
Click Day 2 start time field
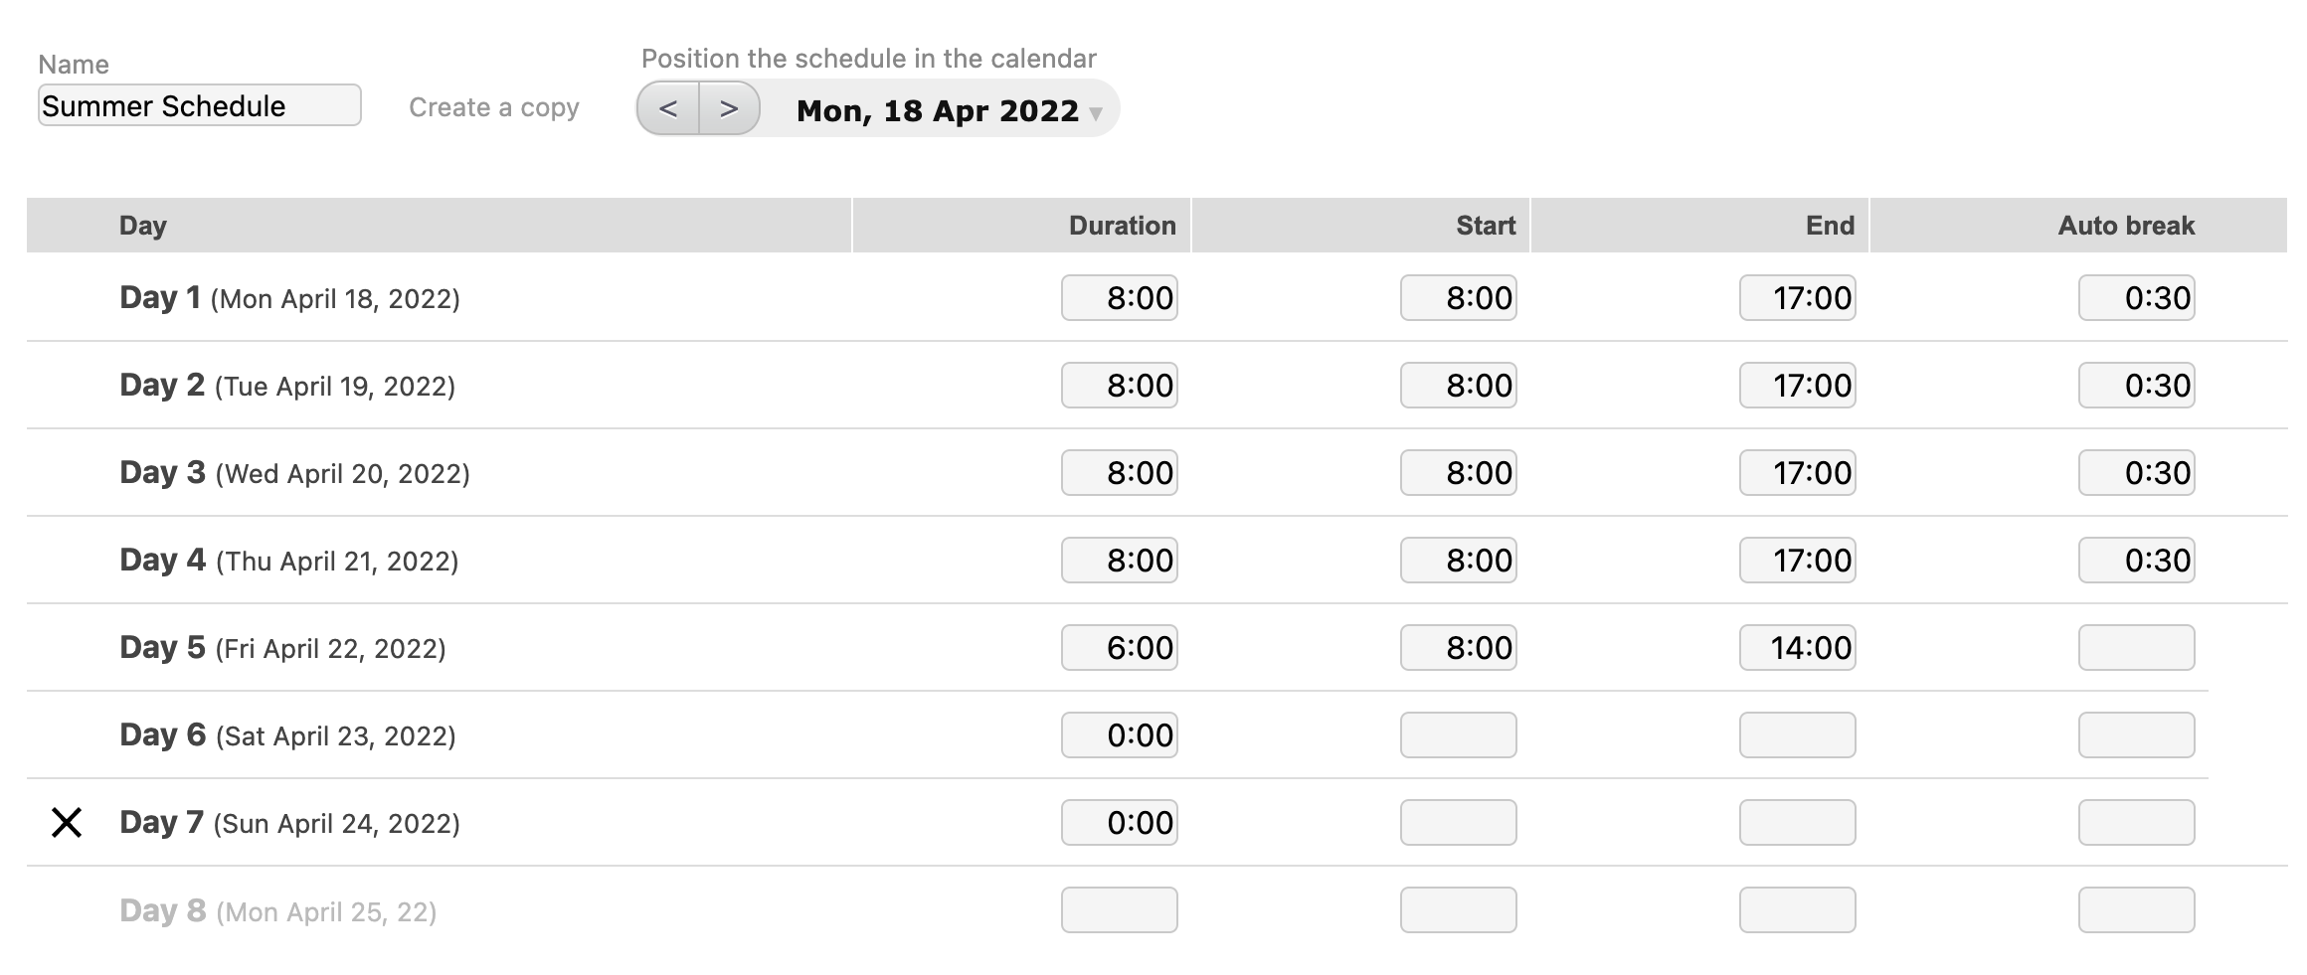tap(1458, 386)
